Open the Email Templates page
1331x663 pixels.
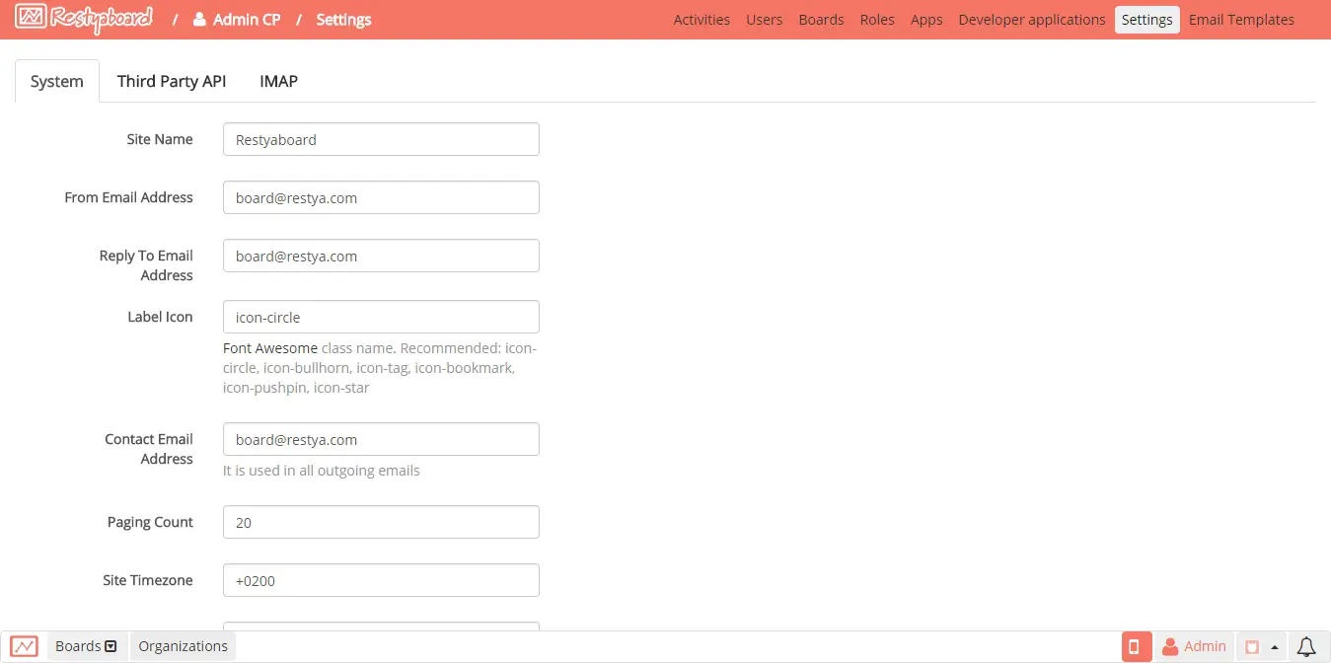pyautogui.click(x=1241, y=20)
